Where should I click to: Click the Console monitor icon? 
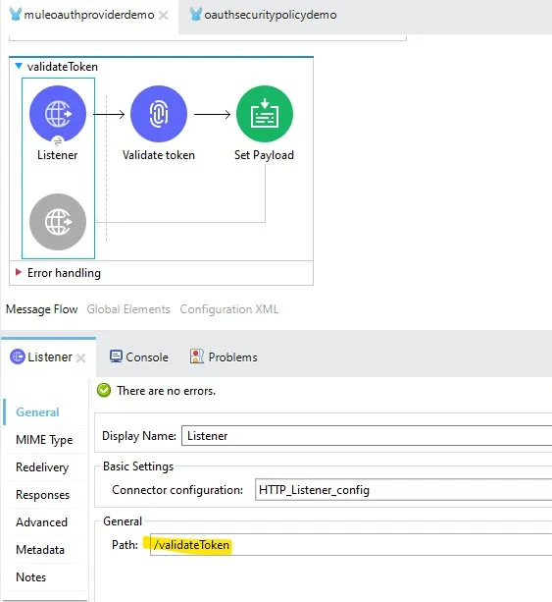click(x=116, y=356)
